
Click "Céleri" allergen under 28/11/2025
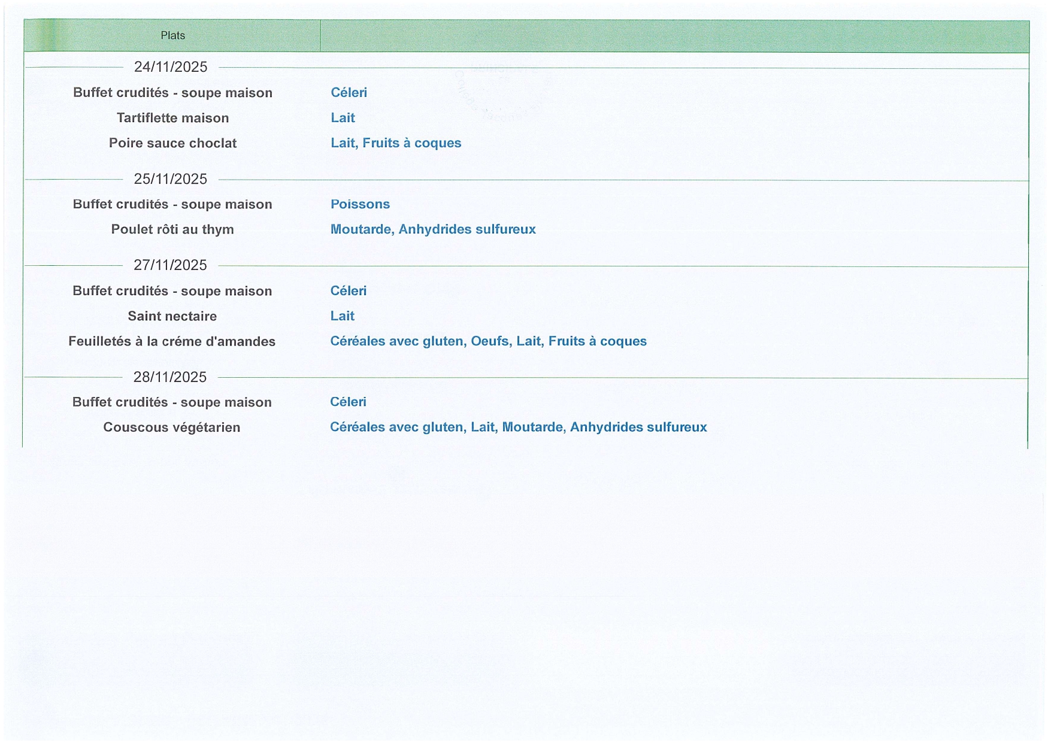[348, 402]
